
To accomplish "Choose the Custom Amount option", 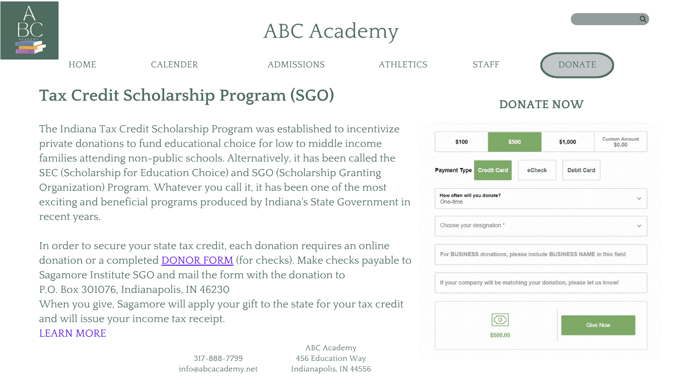I will click(621, 142).
